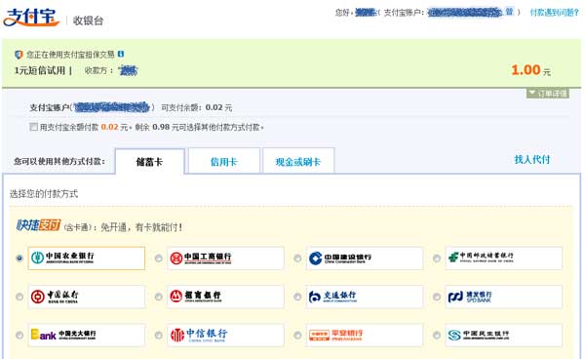Open the 付款遇到问题? help link
The height and width of the screenshot is (359, 585).
pos(555,13)
